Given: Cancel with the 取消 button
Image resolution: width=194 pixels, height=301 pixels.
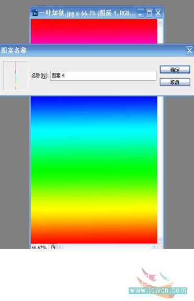Looking at the screenshot, I should [x=175, y=82].
